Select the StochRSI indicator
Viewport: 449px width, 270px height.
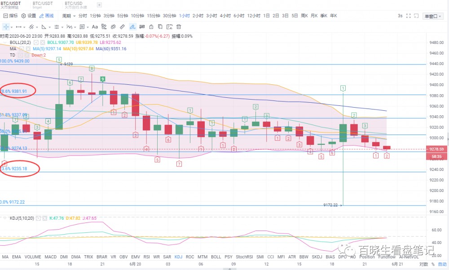pyautogui.click(x=244, y=257)
